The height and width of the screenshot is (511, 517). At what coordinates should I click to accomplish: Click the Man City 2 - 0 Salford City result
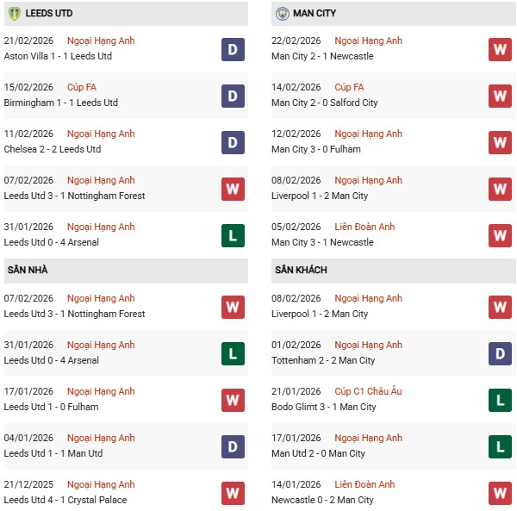click(x=326, y=103)
